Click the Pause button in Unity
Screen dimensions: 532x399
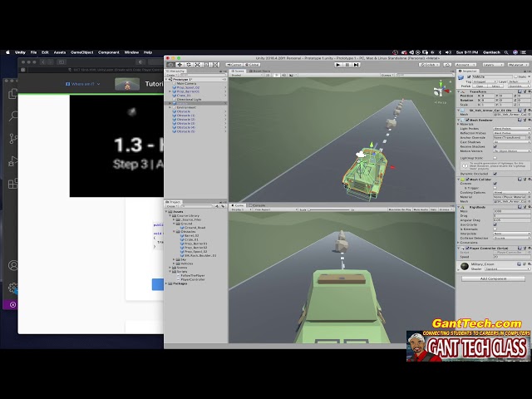coord(347,65)
